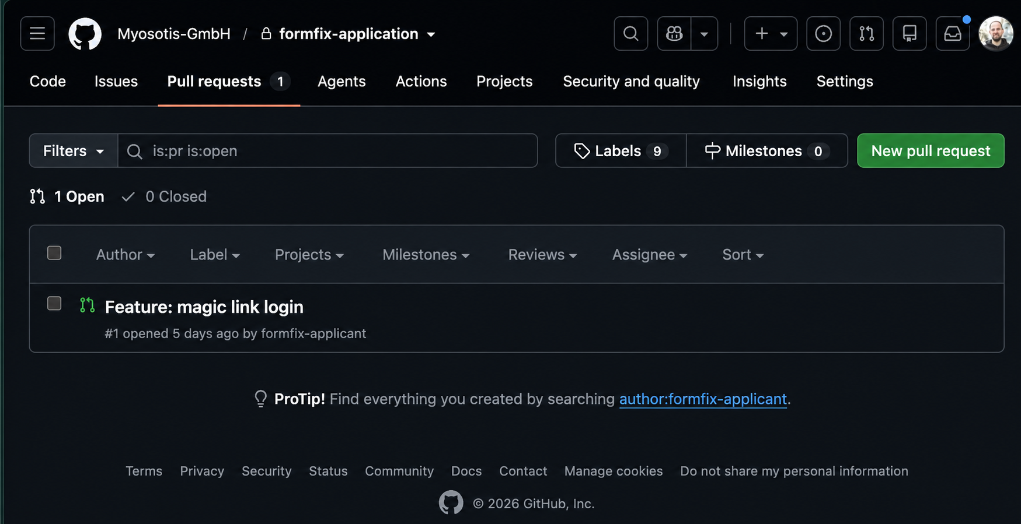The height and width of the screenshot is (524, 1021).
Task: Go to the Projects tab
Action: (504, 81)
